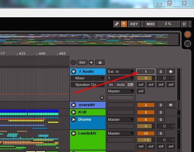
Task: Open the Speaker On control chooser dropdown
Action: (x=88, y=84)
